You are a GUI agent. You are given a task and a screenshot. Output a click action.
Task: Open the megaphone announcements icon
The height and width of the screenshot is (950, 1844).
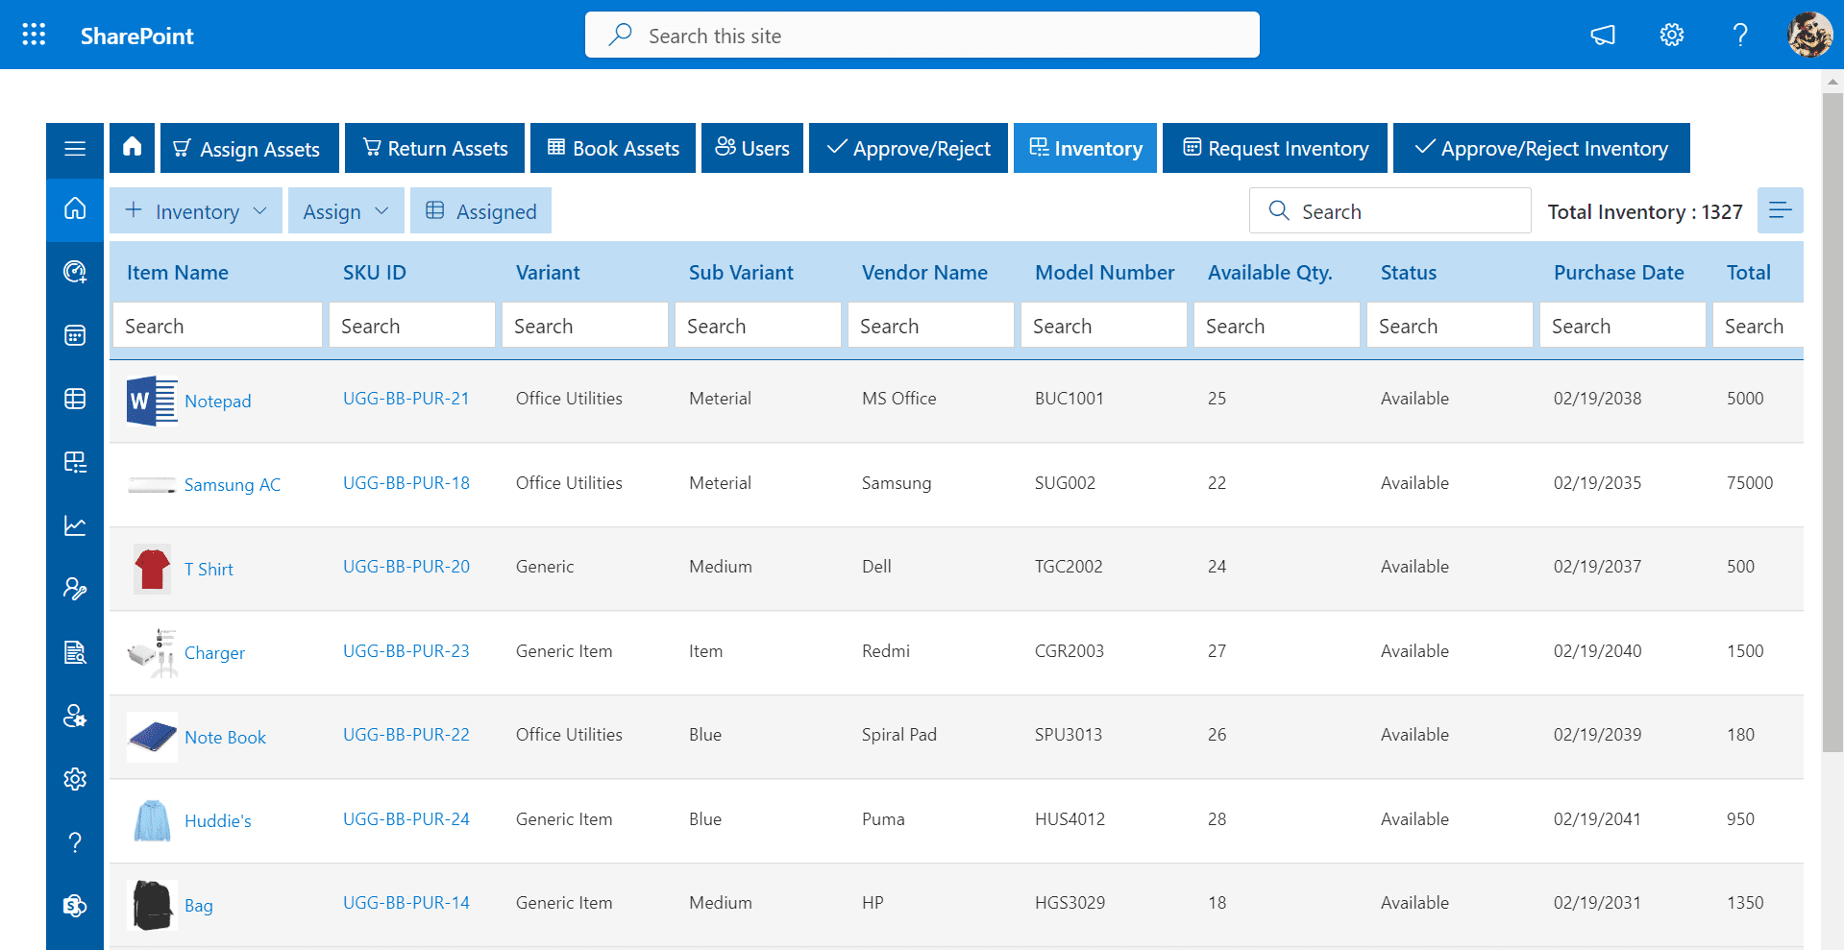(x=1603, y=36)
